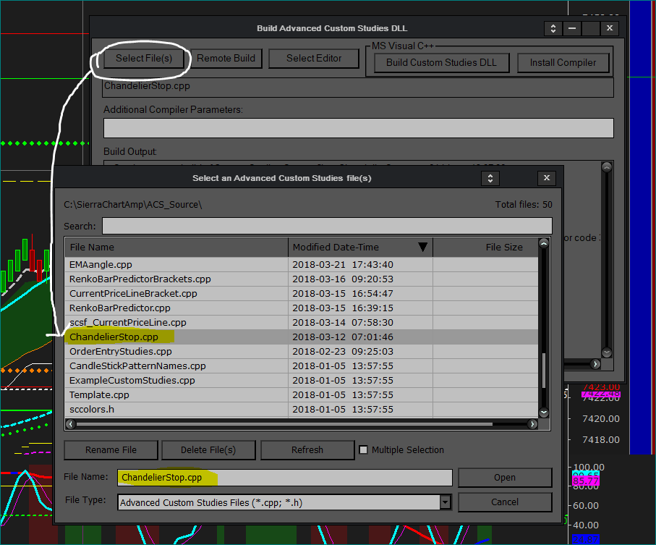Click the file list horizontal scrollbar

coord(284,424)
